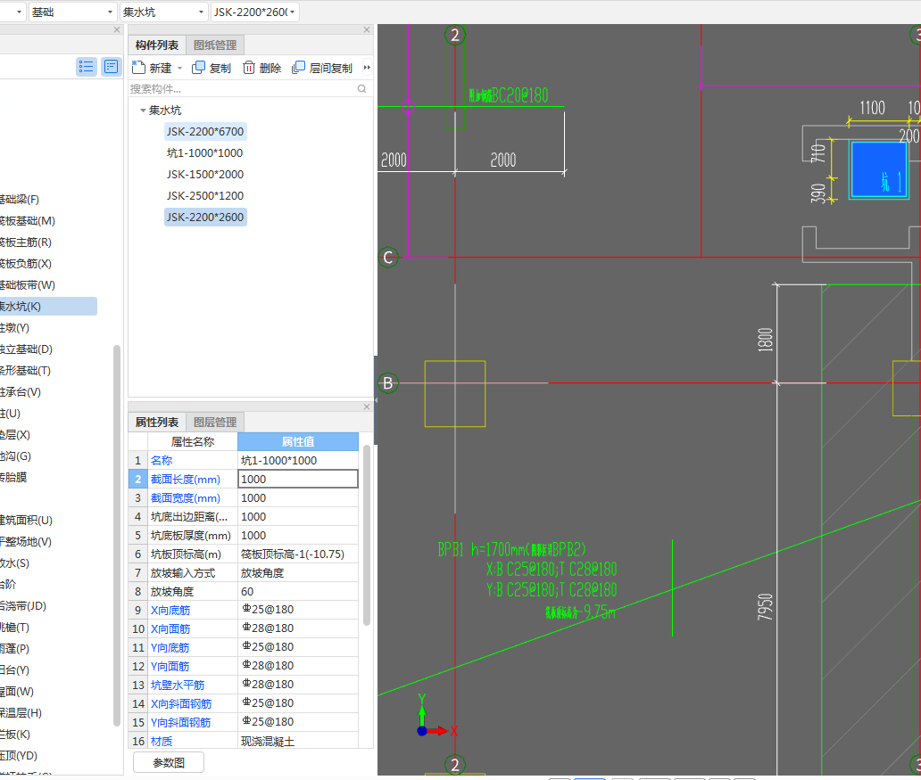Click axis bubble B in drawing
The image size is (921, 780).
pyautogui.click(x=387, y=382)
